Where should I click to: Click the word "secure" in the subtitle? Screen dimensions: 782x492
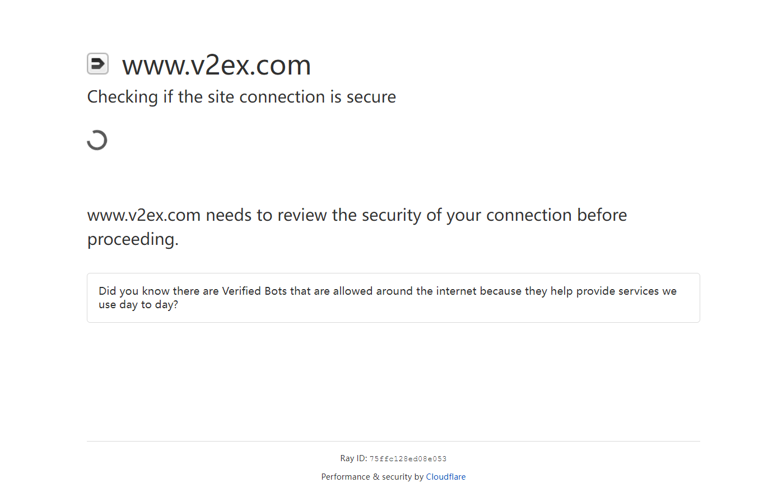point(371,97)
